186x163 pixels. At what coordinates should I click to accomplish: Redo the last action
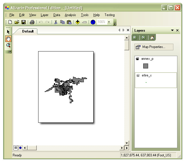(x=47, y=22)
